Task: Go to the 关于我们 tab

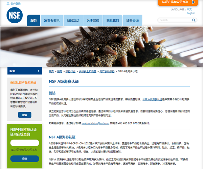Action: pyautogui.click(x=93, y=21)
